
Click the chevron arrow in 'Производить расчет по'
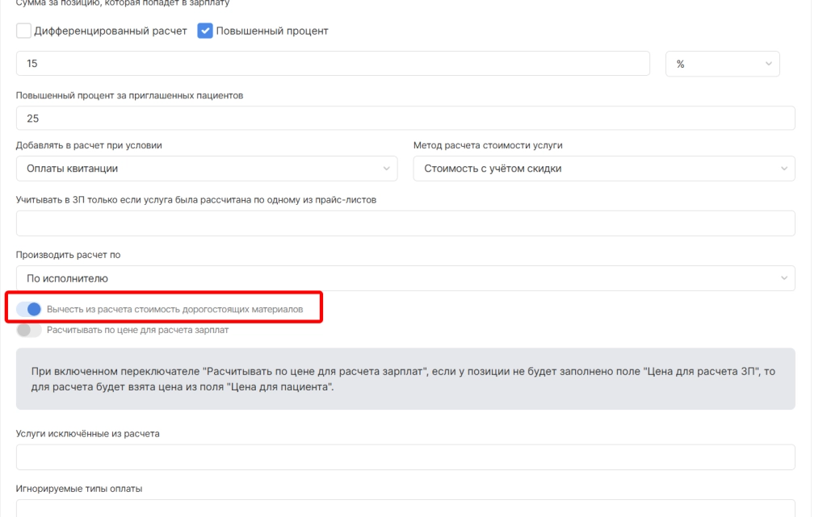tap(783, 278)
